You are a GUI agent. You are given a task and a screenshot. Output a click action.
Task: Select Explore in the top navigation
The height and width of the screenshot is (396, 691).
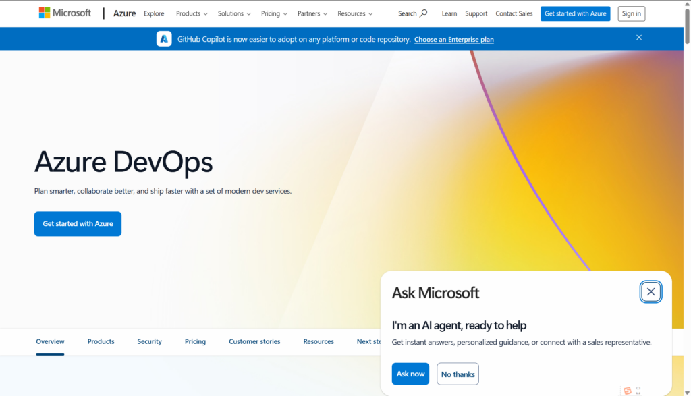[154, 13]
